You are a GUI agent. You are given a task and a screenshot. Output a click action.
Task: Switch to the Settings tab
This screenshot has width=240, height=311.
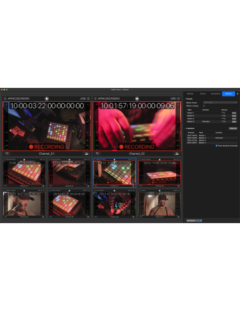(x=190, y=94)
